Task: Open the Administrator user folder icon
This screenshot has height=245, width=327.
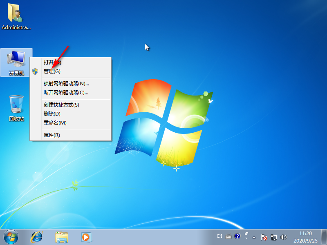Action: (16, 16)
